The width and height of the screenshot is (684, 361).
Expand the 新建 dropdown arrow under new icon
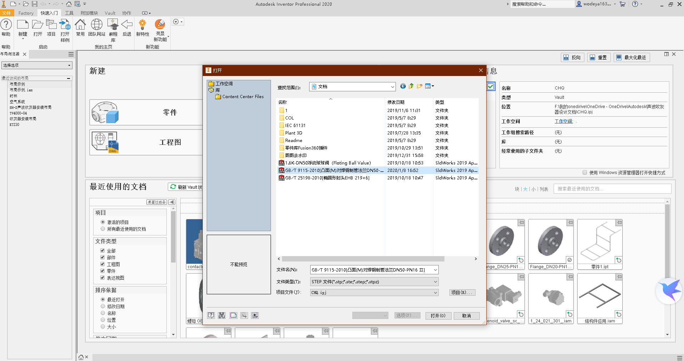pyautogui.click(x=23, y=39)
